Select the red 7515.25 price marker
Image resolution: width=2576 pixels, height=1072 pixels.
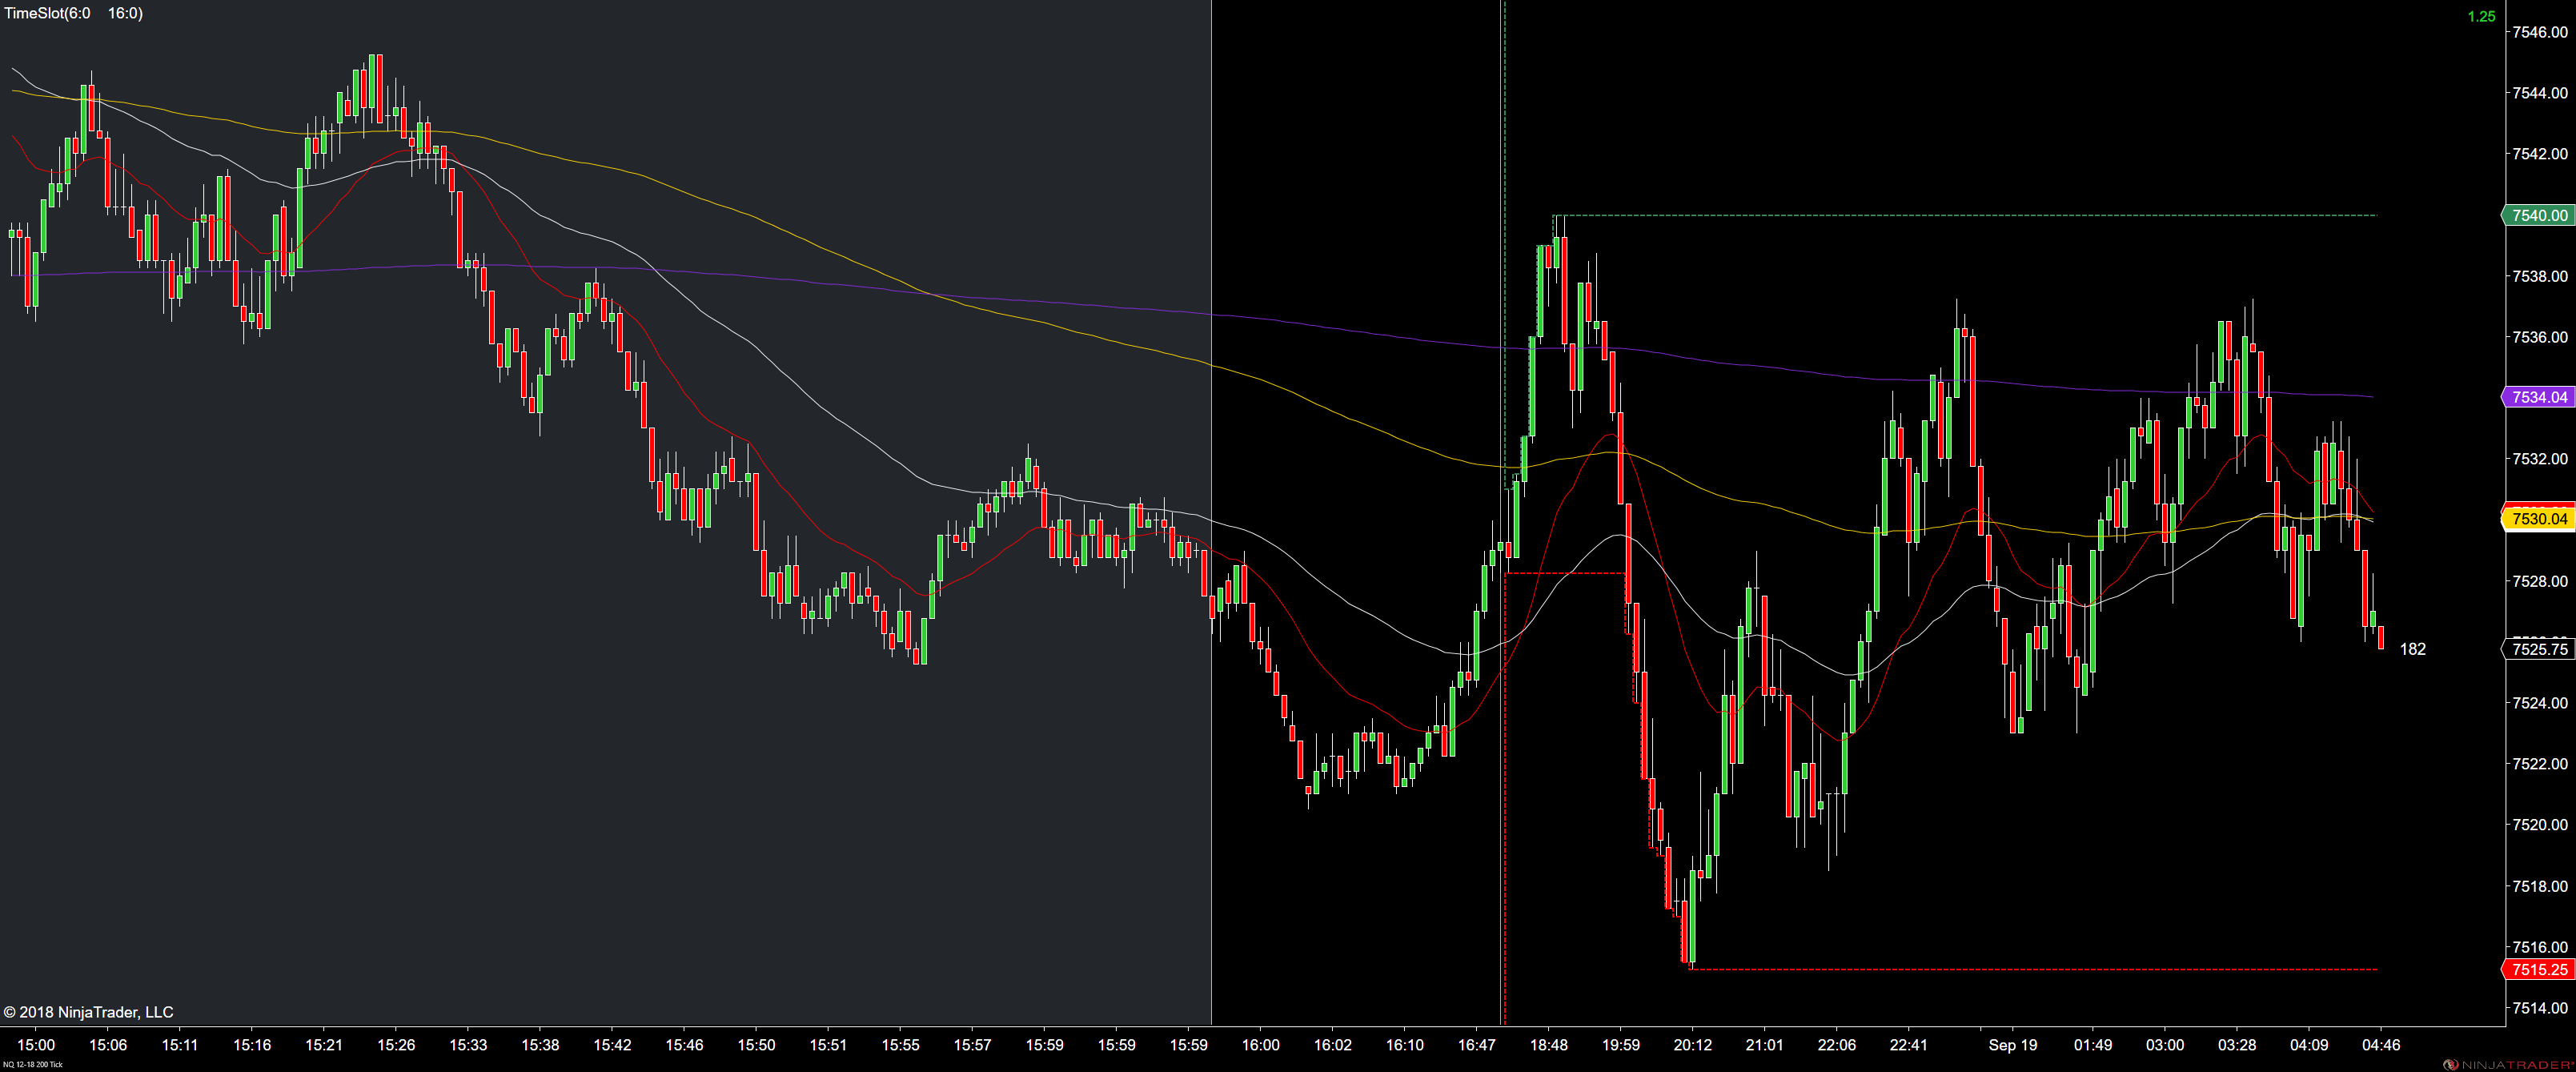coord(2538,969)
